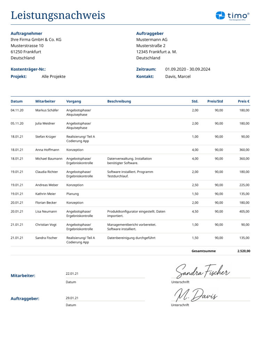Viewport: 261px width, 357px height.
Task: Click contact name 'Davis, Marcel'
Action: click(178, 77)
